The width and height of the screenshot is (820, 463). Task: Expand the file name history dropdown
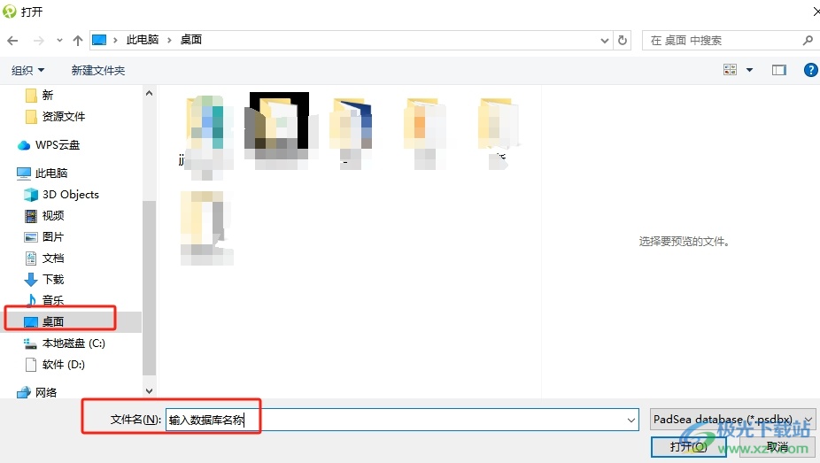(630, 420)
